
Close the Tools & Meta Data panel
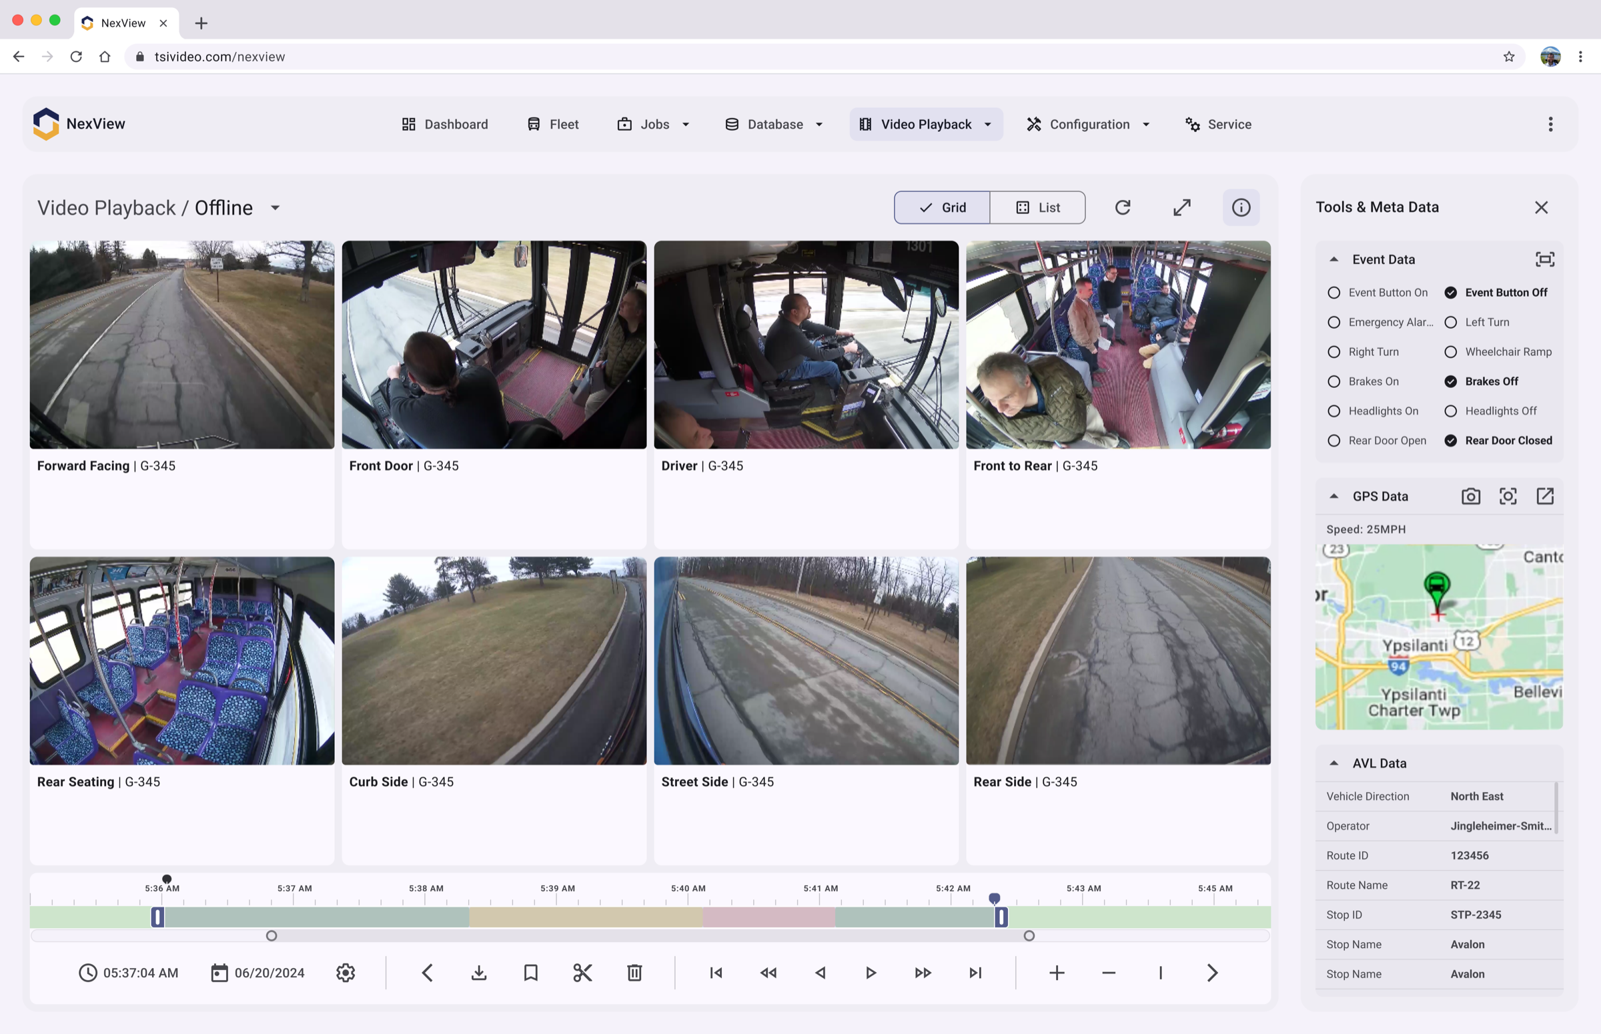(1541, 207)
